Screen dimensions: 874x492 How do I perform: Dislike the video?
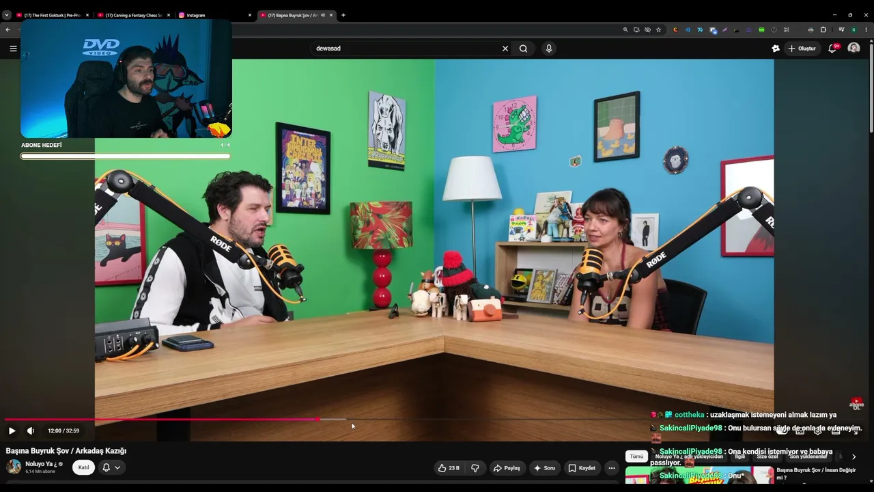(475, 468)
